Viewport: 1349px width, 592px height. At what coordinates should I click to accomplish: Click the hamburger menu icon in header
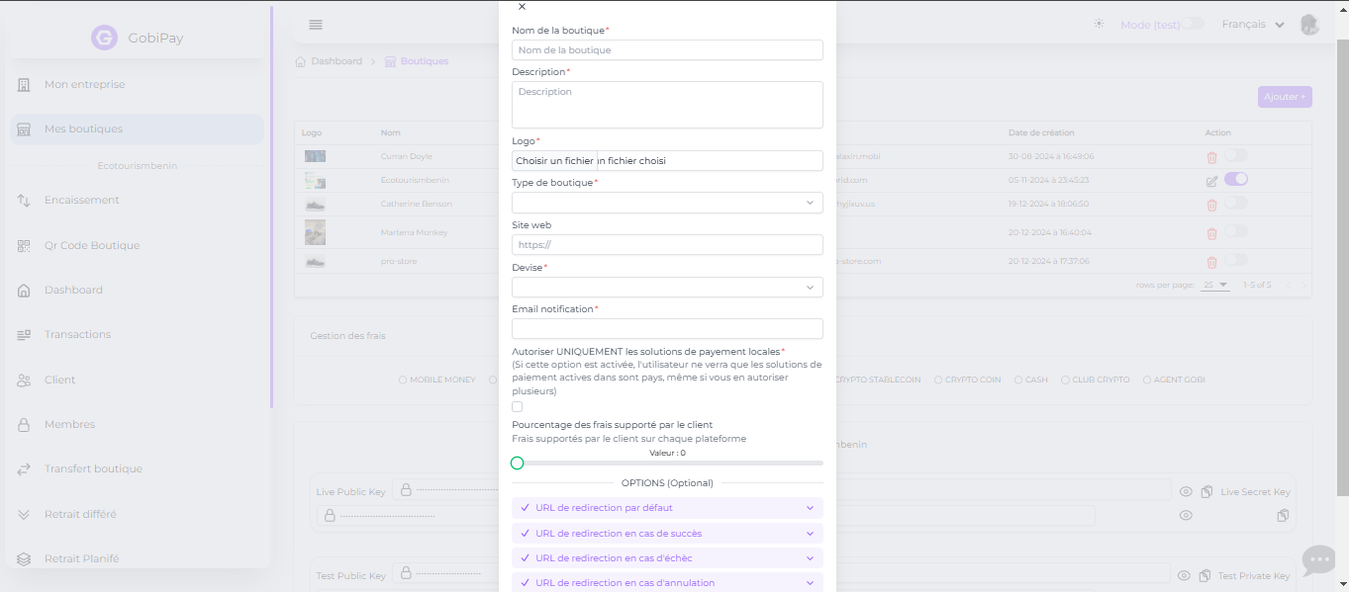click(316, 25)
